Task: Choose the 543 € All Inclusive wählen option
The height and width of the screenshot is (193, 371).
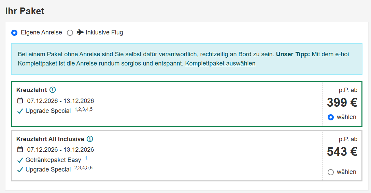Action: [x=330, y=172]
